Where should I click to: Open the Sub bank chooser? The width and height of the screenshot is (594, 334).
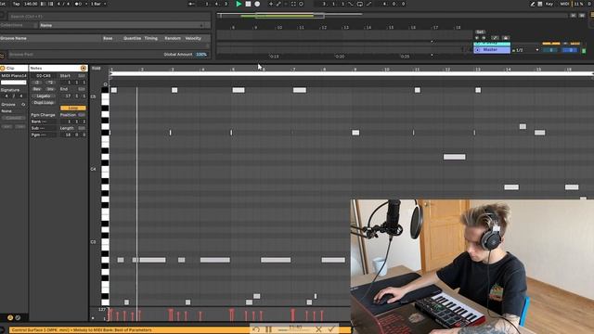[44, 128]
